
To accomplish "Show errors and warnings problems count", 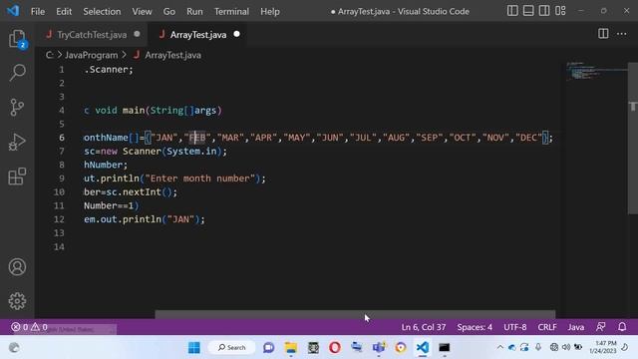I will (x=29, y=327).
